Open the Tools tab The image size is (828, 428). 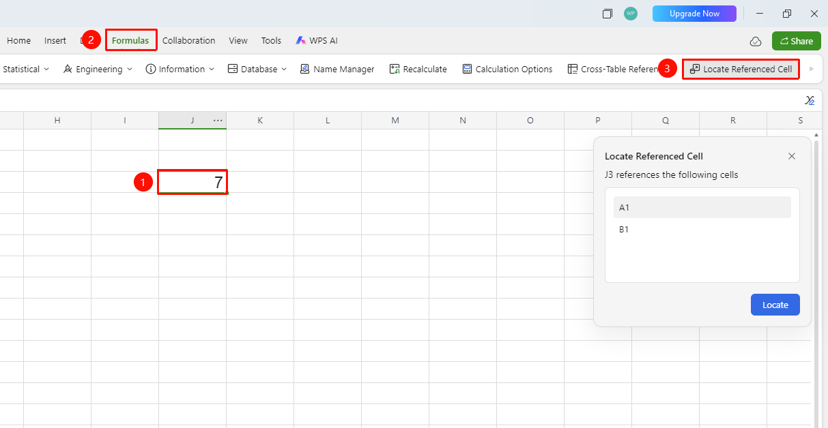[x=271, y=40]
